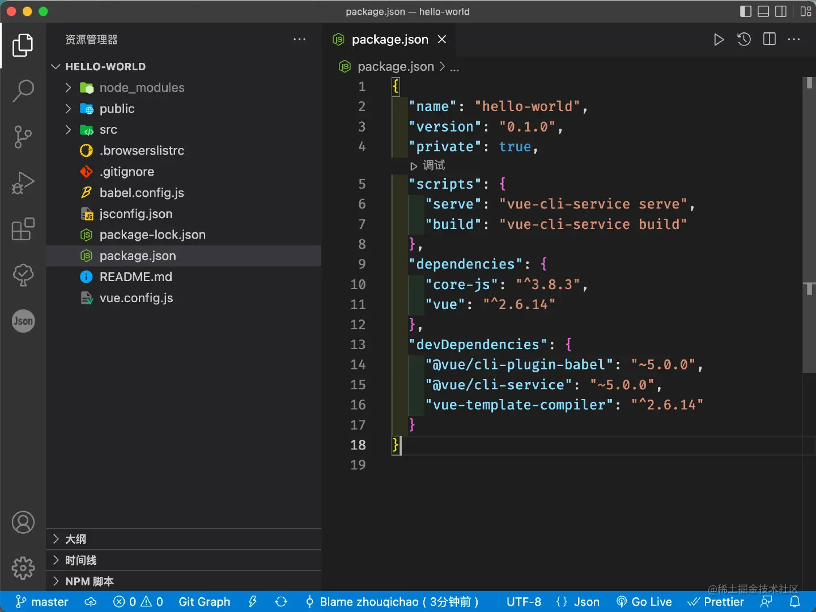The image size is (816, 612).
Task: Click the Run play icon in editor toolbar
Action: (x=719, y=40)
